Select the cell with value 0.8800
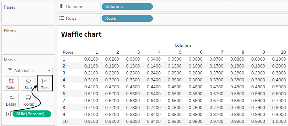 pos(237,115)
